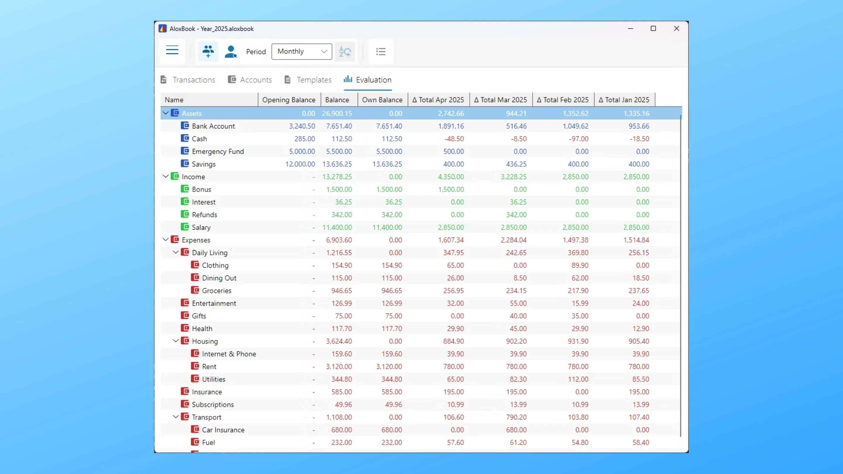Viewport: 843px width, 474px height.
Task: Click the red Entertainment account icon
Action: coord(185,303)
